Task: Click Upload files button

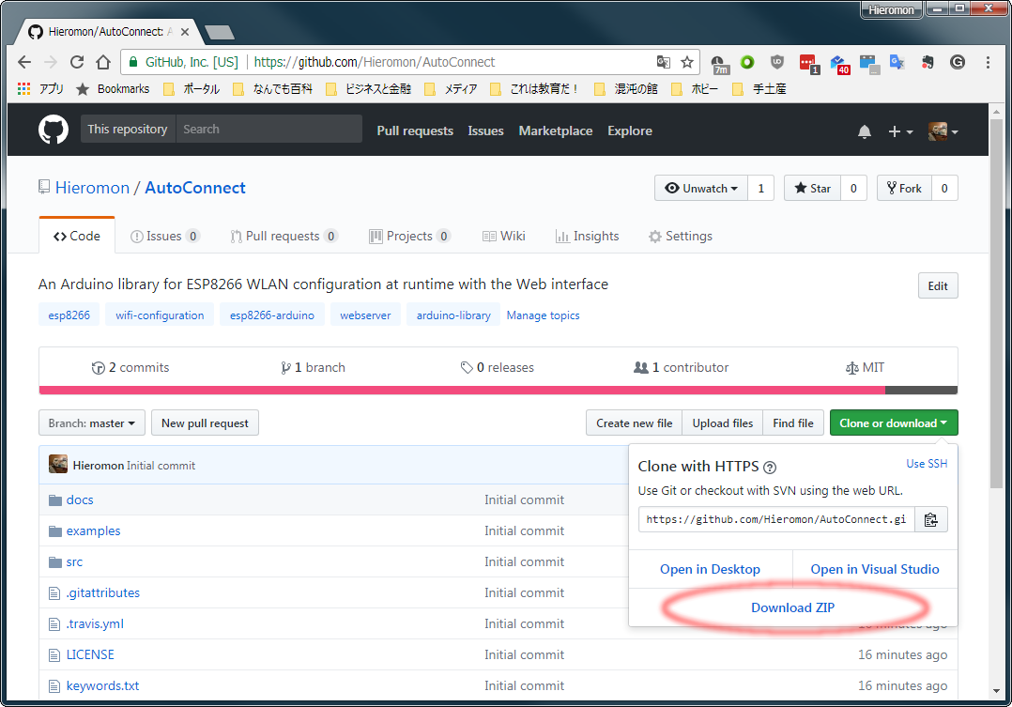Action: pyautogui.click(x=723, y=423)
